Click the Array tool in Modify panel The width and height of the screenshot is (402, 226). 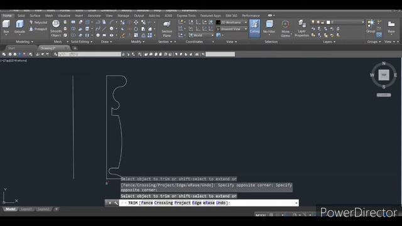pyautogui.click(x=149, y=35)
